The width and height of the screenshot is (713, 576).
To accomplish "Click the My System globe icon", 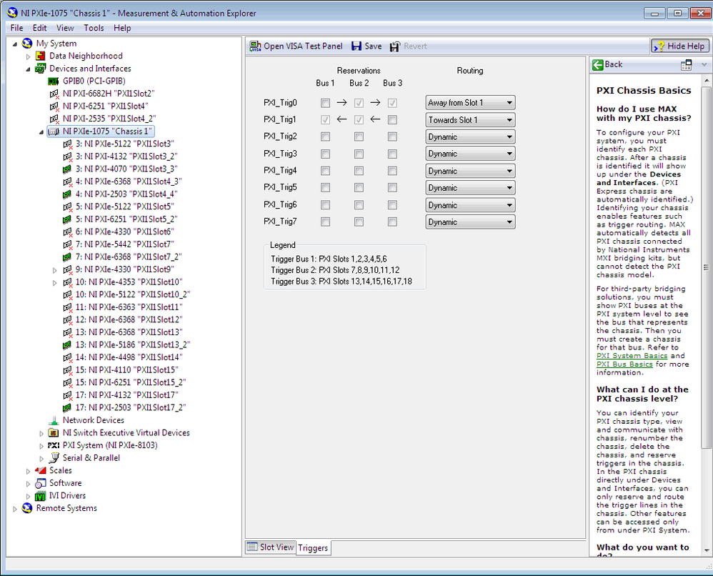I will coord(27,43).
